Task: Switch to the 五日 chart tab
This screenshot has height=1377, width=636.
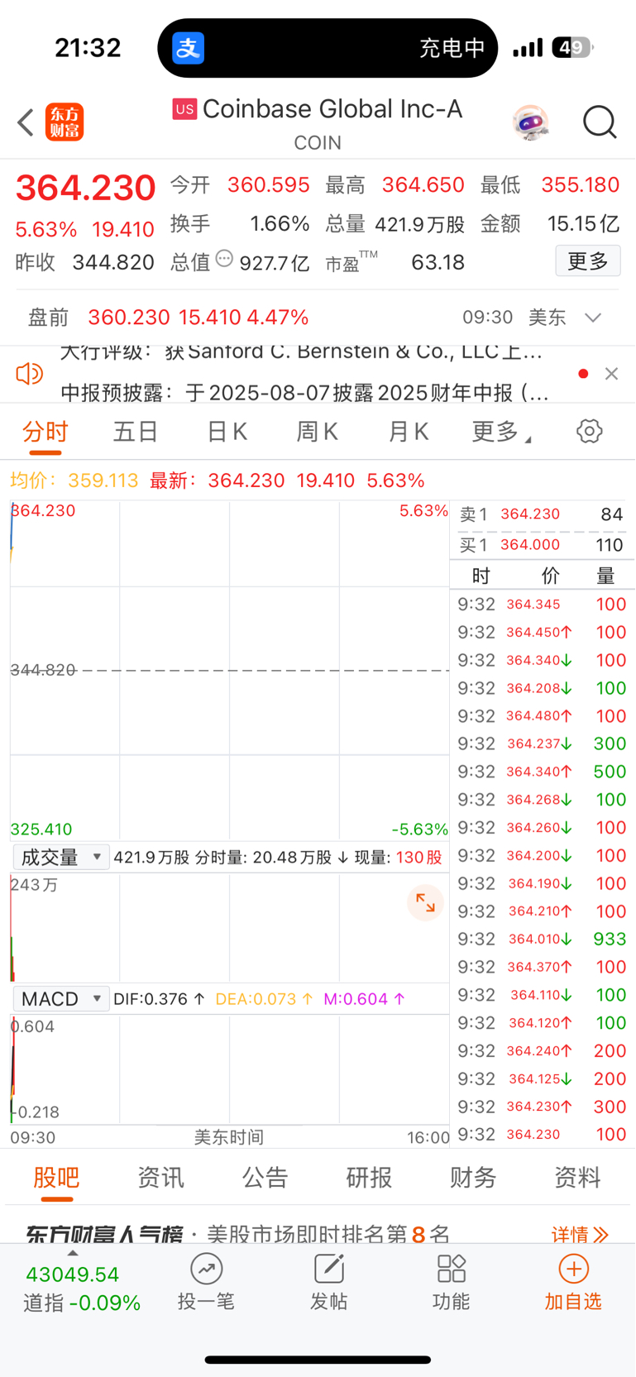Action: point(136,432)
